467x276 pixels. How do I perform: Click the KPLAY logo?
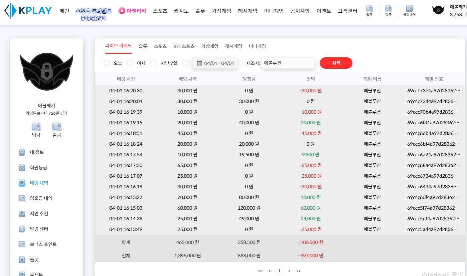tap(28, 11)
